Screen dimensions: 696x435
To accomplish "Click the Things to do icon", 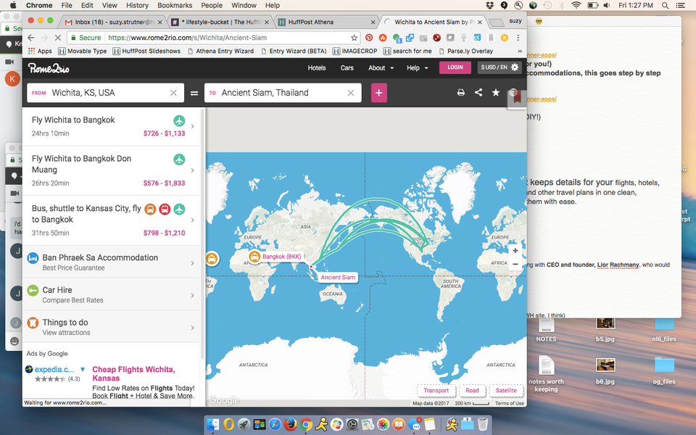I will [x=33, y=323].
